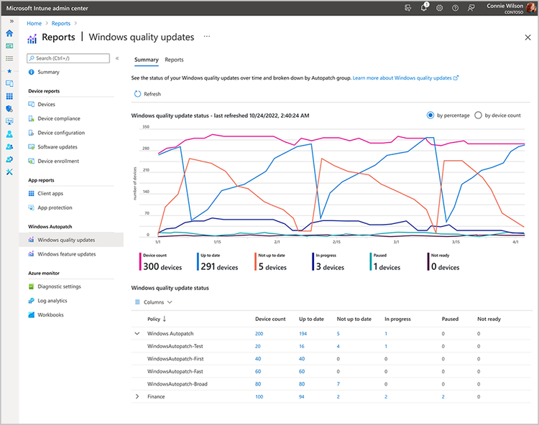Click the Not up to date 5 devices tile
Image resolution: width=539 pixels, height=425 pixels.
tap(271, 262)
